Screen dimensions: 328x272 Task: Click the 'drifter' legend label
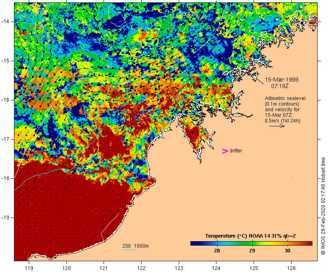(x=236, y=151)
